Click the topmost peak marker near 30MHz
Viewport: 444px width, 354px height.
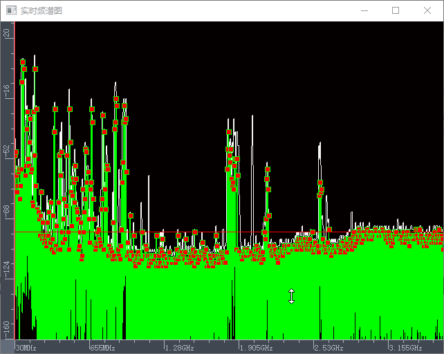pyautogui.click(x=23, y=62)
